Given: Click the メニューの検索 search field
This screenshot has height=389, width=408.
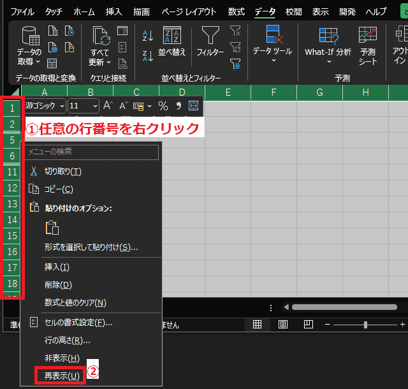Looking at the screenshot, I should pos(91,152).
